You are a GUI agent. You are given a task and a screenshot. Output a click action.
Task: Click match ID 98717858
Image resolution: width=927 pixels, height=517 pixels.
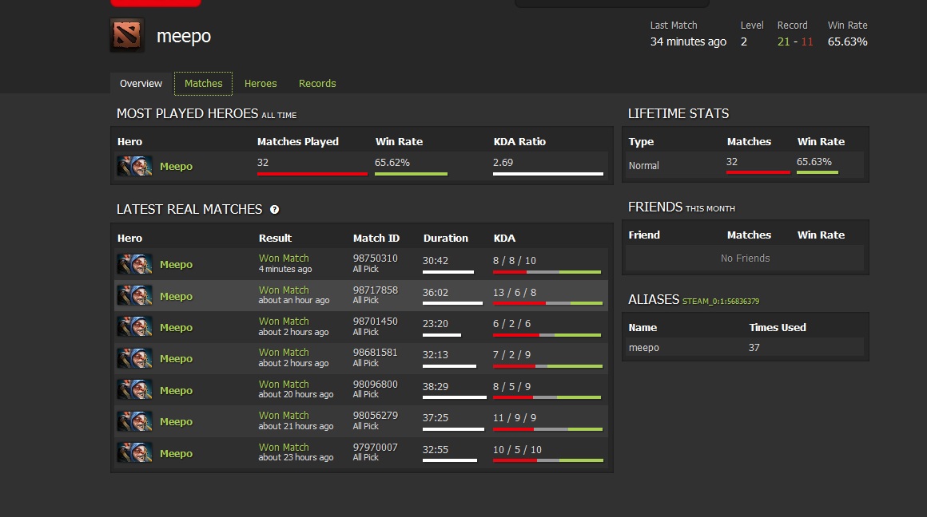(x=376, y=290)
